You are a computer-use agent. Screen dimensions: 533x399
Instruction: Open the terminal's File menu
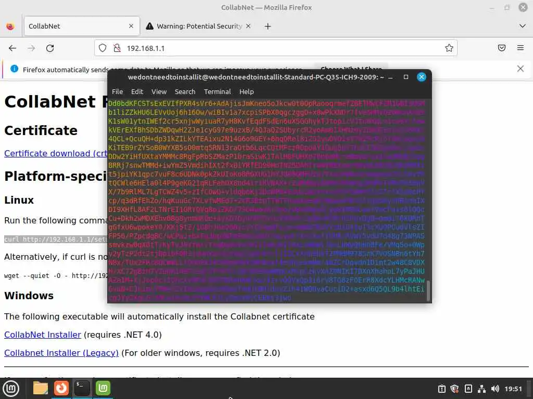[117, 91]
